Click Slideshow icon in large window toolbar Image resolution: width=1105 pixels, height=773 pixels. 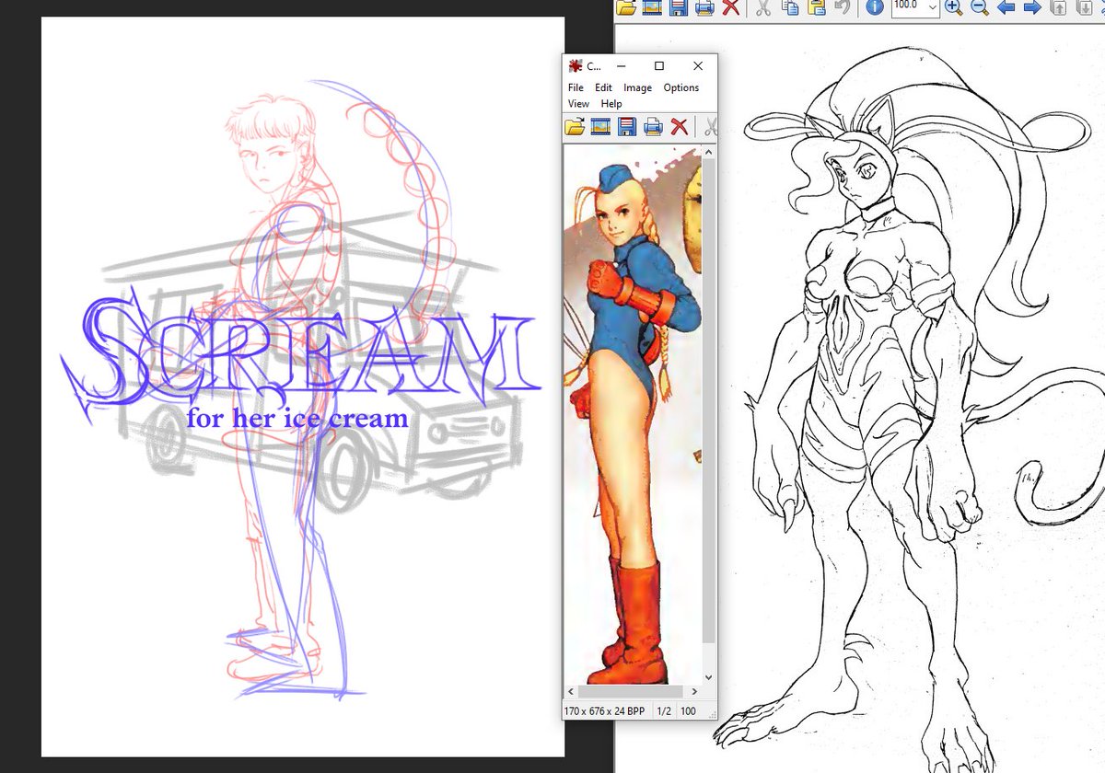tap(652, 6)
